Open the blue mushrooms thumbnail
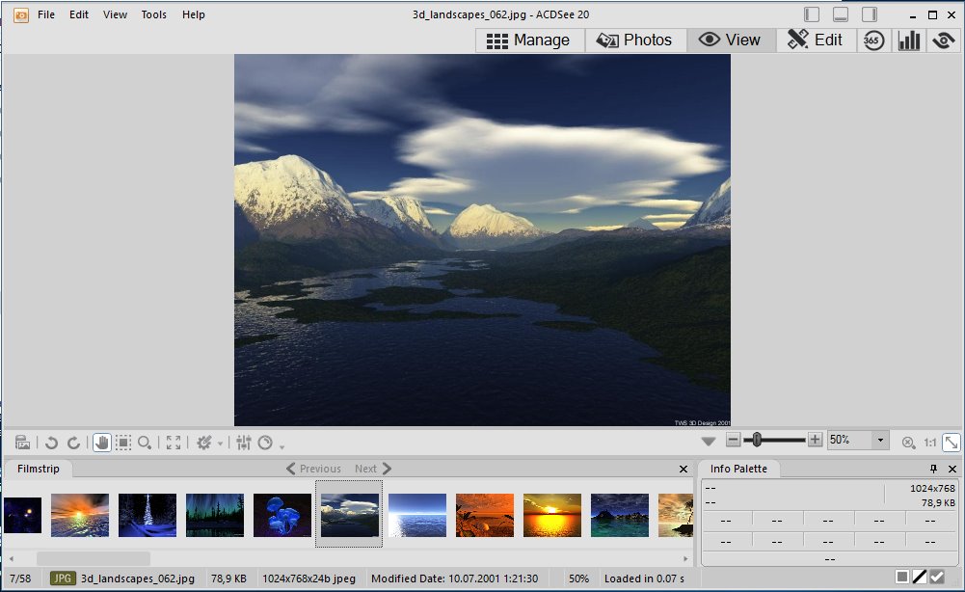The image size is (965, 592). point(282,515)
